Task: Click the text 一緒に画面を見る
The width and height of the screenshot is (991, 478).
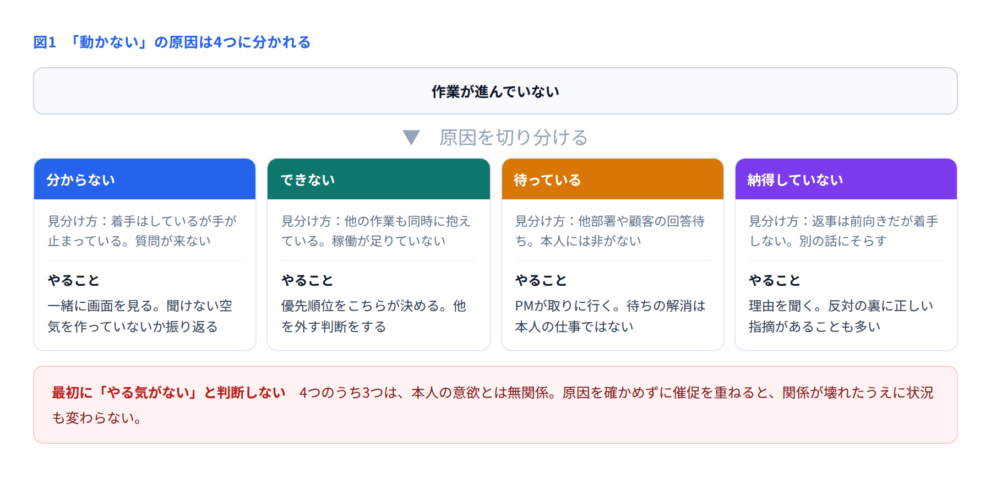Action: 100,306
